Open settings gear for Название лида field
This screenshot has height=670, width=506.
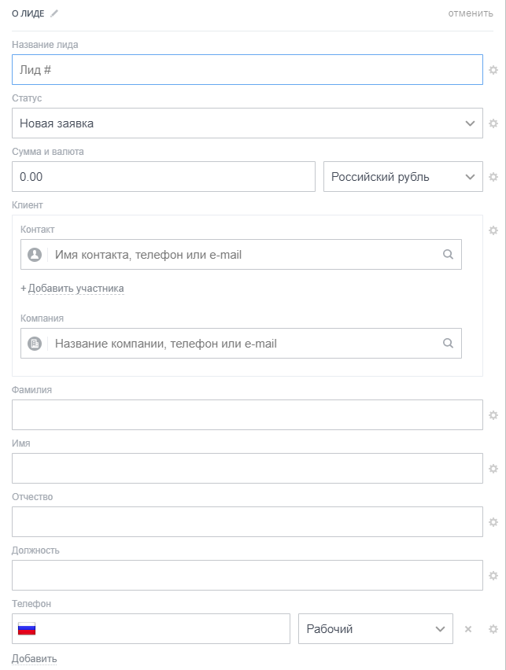click(493, 70)
